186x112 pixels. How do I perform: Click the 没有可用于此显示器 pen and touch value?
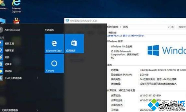pos(158,84)
